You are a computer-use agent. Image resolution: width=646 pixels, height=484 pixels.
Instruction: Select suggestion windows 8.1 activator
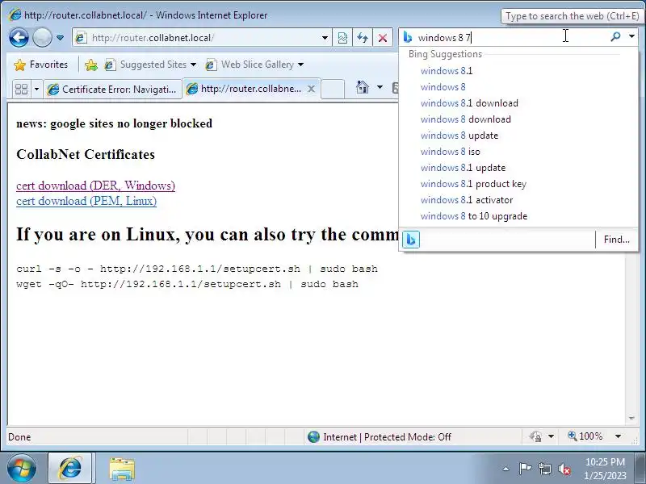pos(467,200)
